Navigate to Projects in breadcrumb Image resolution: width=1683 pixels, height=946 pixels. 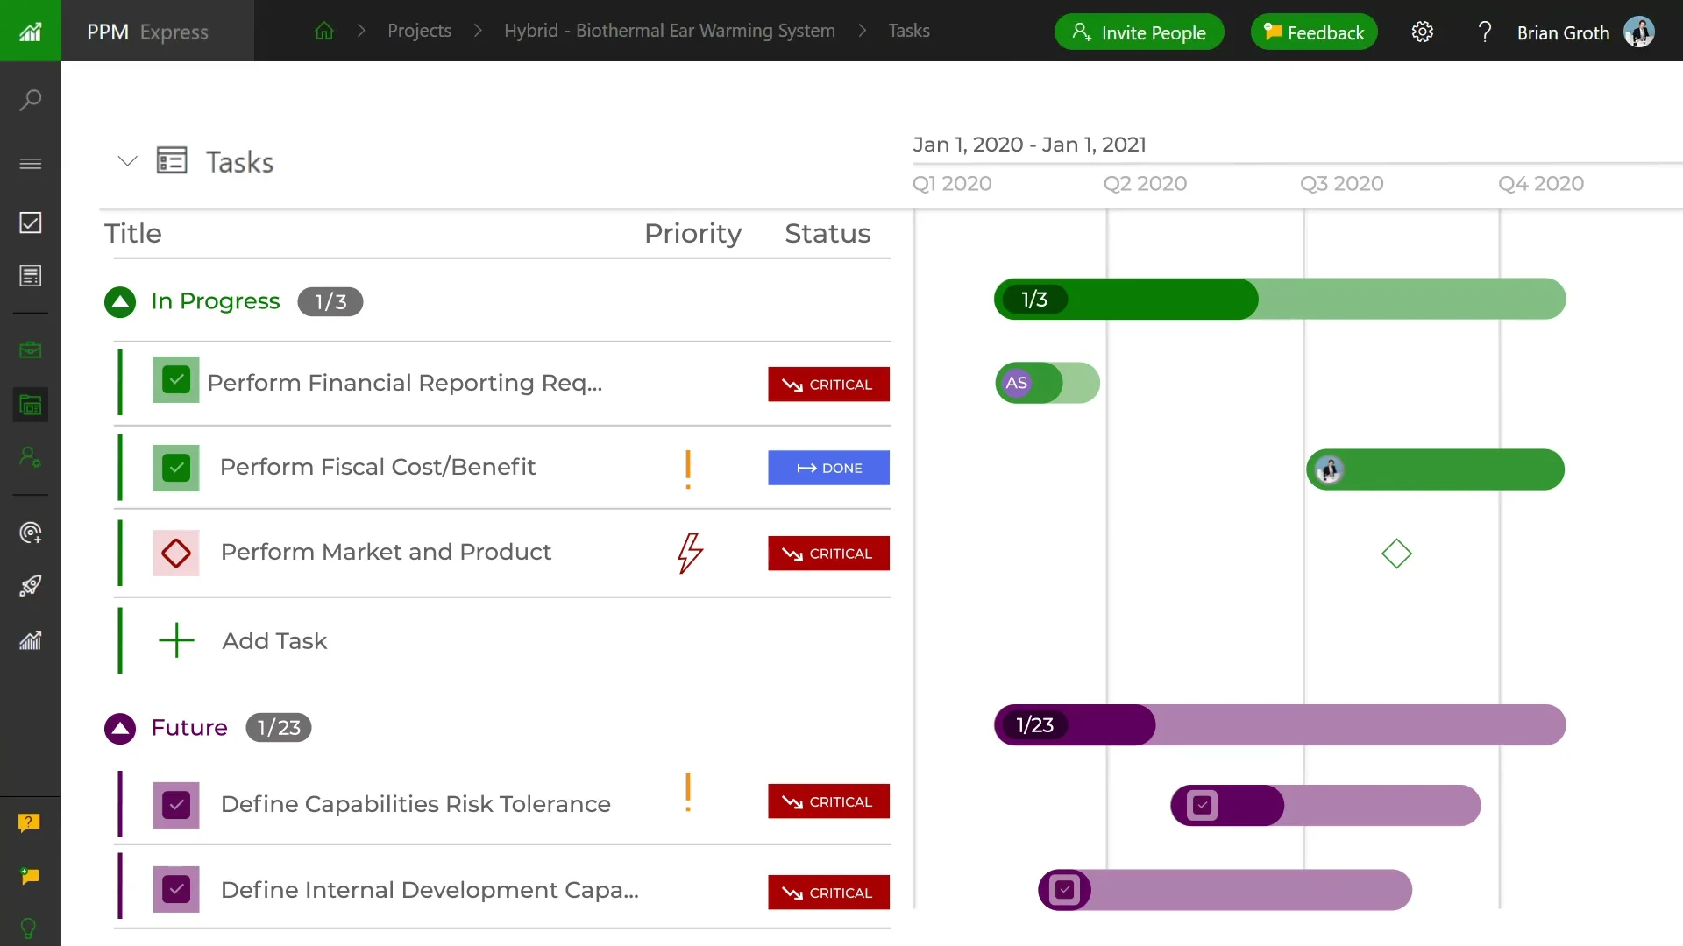coord(419,31)
